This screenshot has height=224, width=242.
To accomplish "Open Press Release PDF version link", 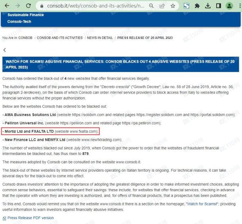I will point(31,218).
